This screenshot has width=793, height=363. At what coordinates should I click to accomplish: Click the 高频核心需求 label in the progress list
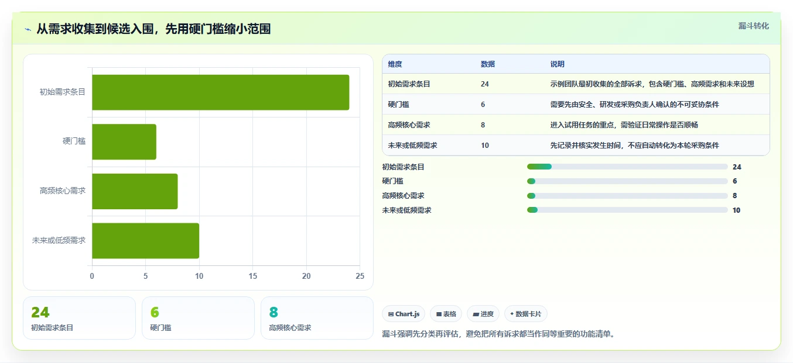(x=403, y=196)
